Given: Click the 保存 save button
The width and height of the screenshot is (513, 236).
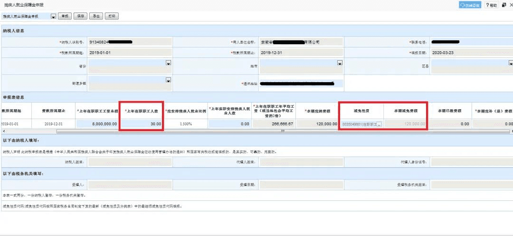Looking at the screenshot, I should pyautogui.click(x=81, y=16).
